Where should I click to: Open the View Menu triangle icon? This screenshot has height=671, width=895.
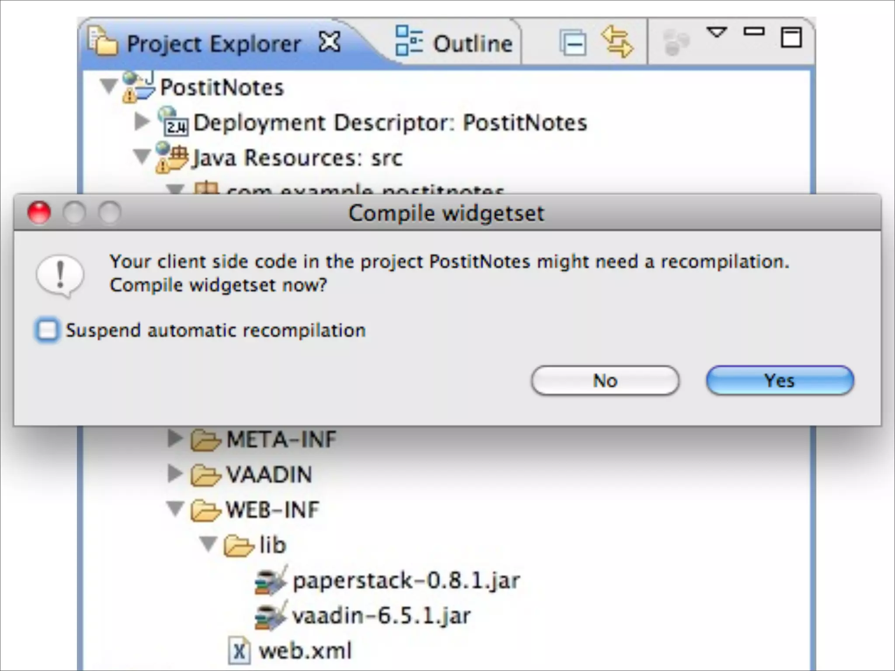(x=717, y=32)
